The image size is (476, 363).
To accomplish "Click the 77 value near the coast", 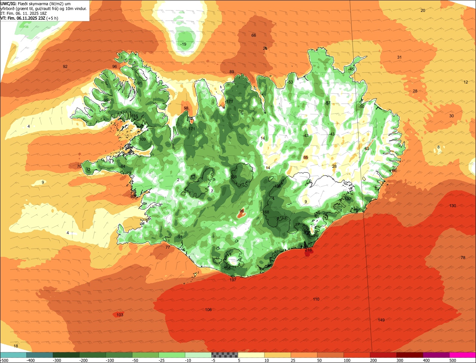I will [168, 247].
